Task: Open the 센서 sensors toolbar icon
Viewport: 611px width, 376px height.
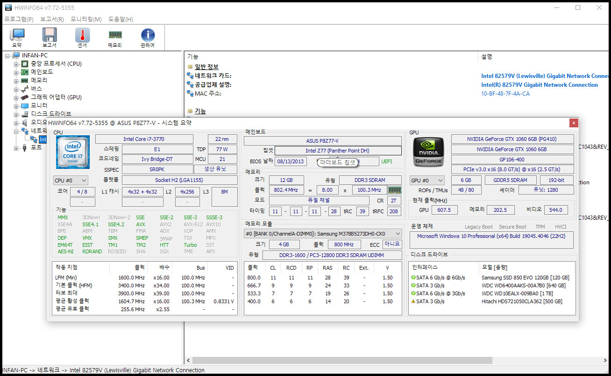Action: click(x=82, y=37)
